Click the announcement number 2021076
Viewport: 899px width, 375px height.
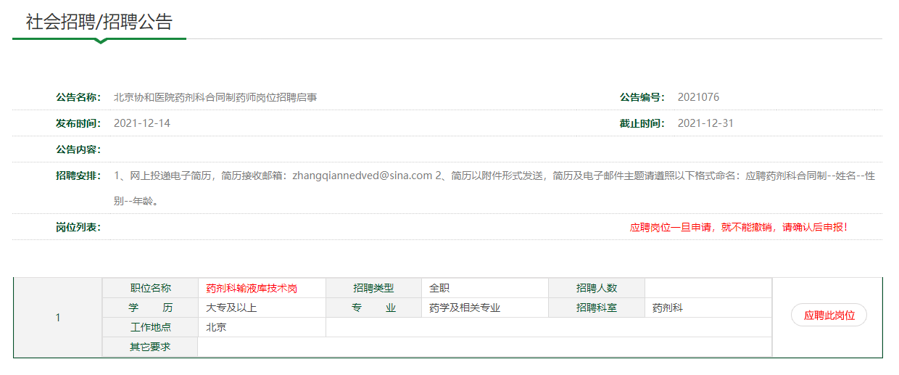point(698,97)
